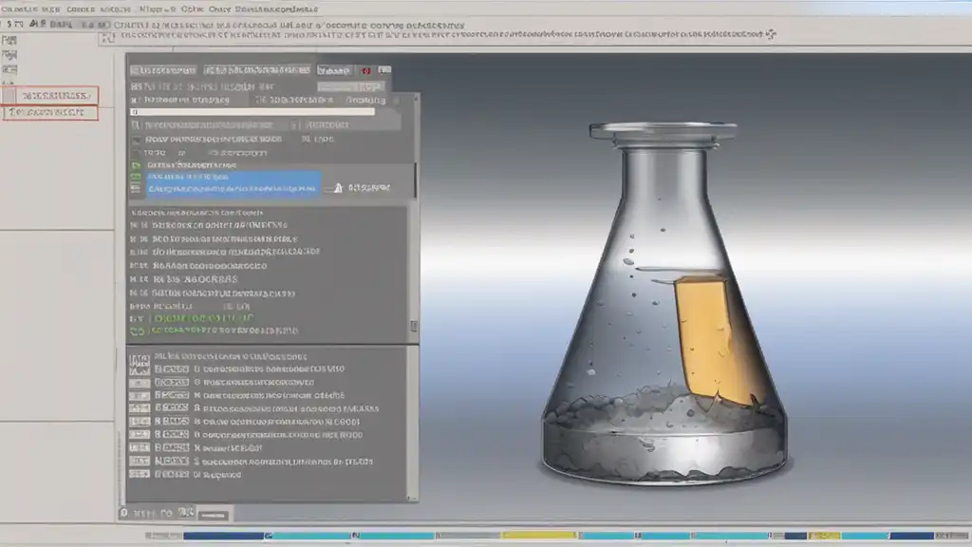This screenshot has height=547, width=972.
Task: Click the icon at the long toolbar text's end
Action: point(771,34)
